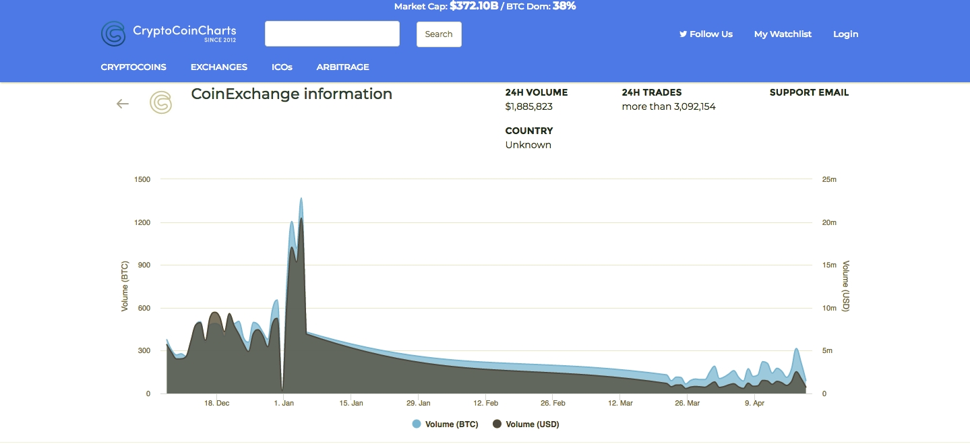
Task: Open My Watchlist
Action: tap(783, 34)
